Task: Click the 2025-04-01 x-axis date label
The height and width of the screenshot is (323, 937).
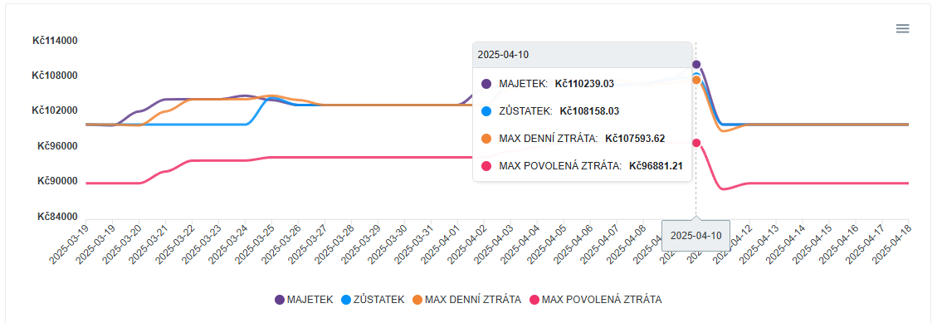Action: click(x=441, y=242)
